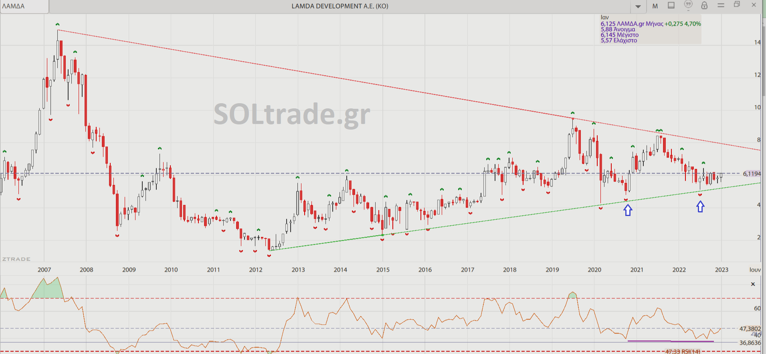Screen dimensions: 766x354
Task: Click the right blue up-arrow marker near 2022
Action: (700, 206)
